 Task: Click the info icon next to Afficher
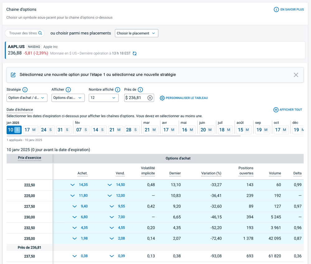point(68,90)
